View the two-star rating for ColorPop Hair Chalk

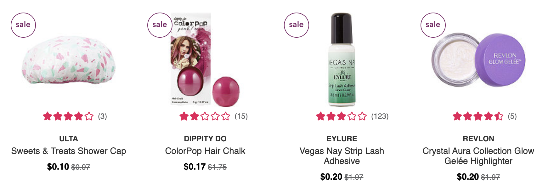click(x=205, y=117)
